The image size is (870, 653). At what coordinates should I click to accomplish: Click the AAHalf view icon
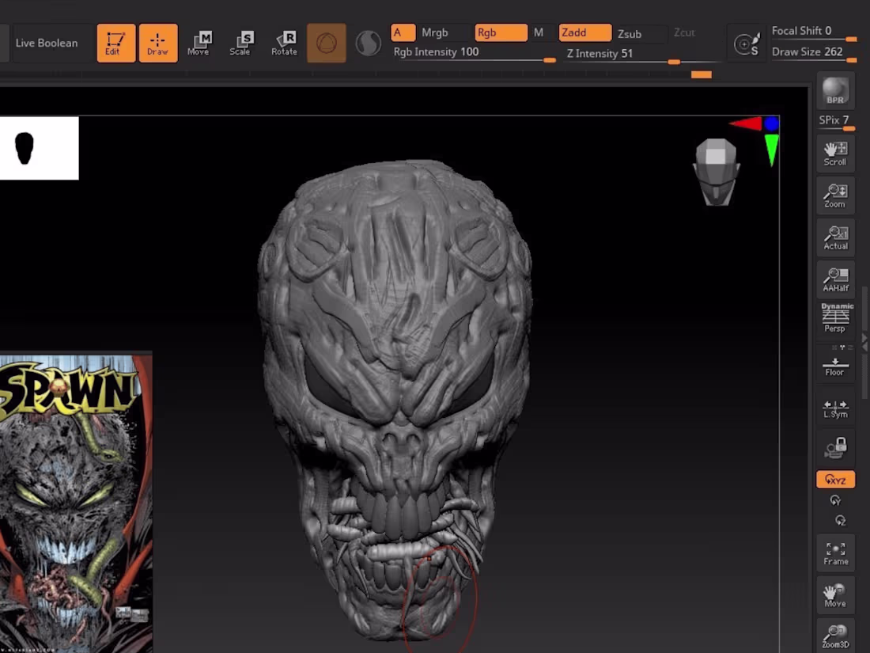835,278
